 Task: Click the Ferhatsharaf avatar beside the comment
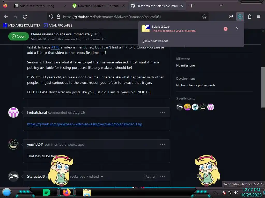tap(13, 112)
